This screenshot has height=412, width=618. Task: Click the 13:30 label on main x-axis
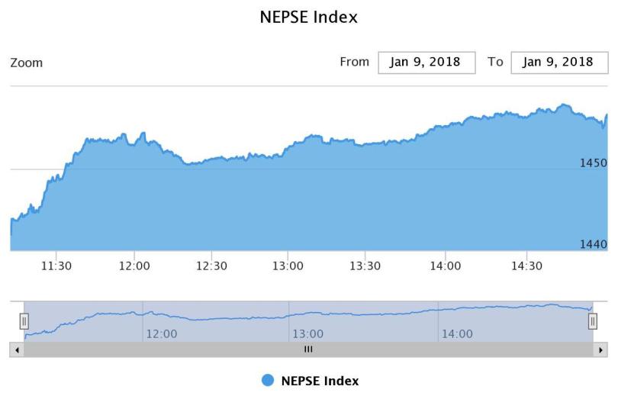[x=365, y=266]
